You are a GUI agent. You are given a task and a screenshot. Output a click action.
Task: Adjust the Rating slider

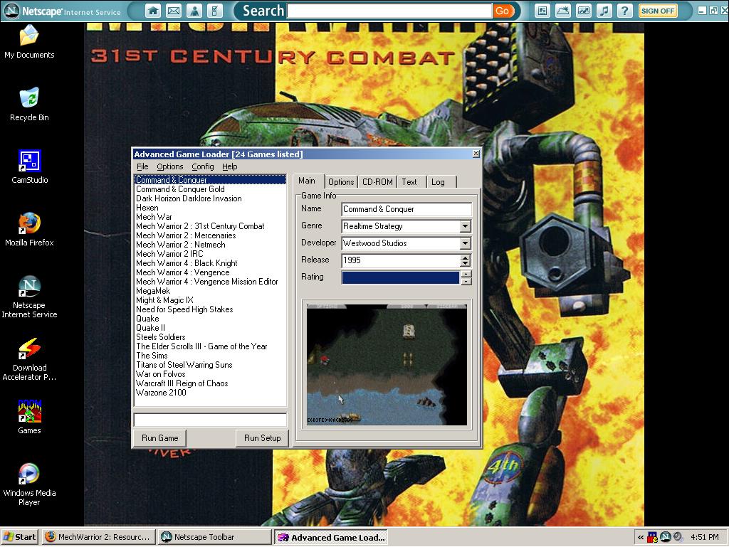click(x=400, y=277)
